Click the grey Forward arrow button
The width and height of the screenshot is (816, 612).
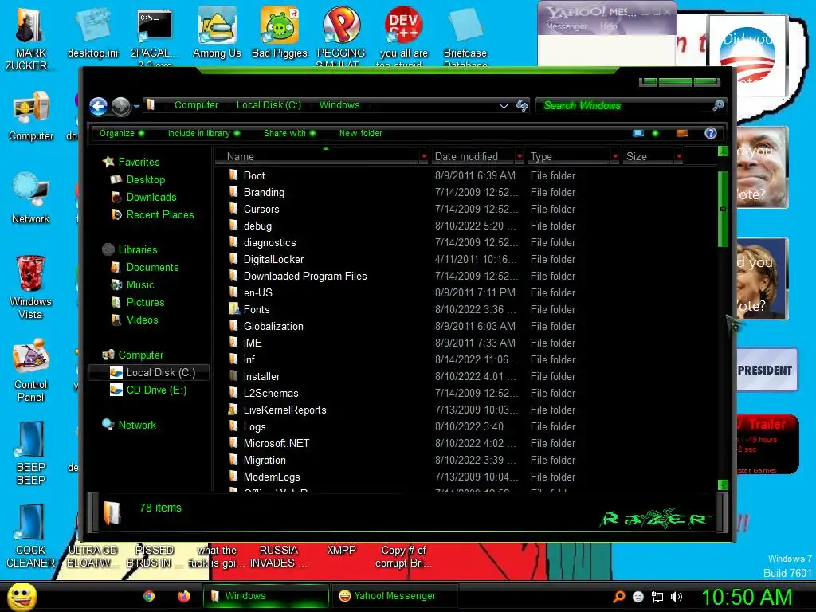(x=121, y=106)
